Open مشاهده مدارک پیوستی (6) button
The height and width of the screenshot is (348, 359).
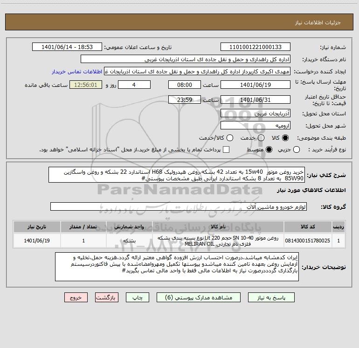coord(199,298)
